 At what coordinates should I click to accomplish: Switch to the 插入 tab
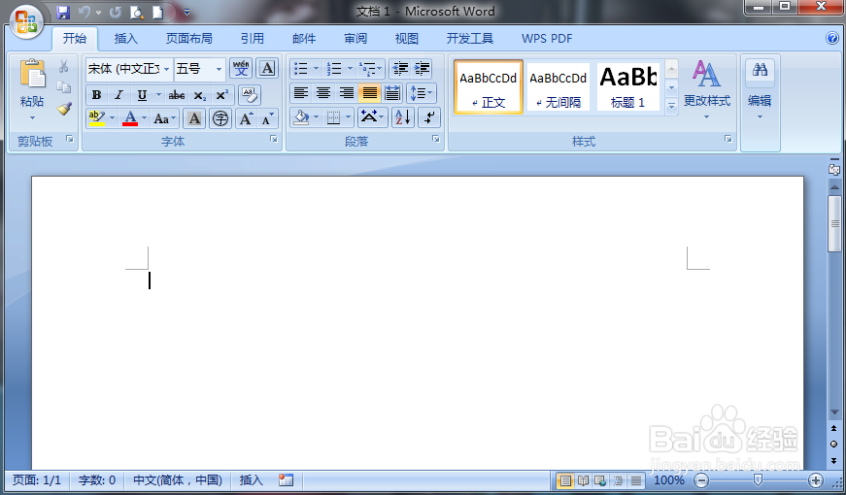point(125,38)
